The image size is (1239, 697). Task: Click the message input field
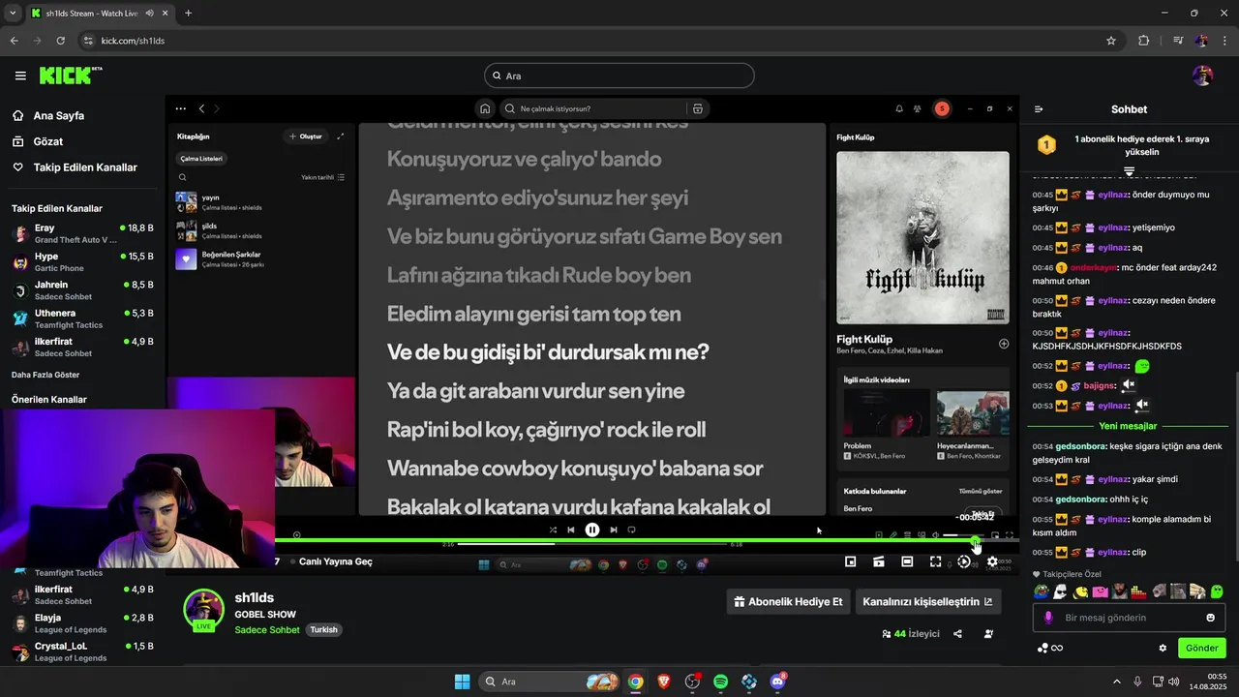pos(1129,618)
